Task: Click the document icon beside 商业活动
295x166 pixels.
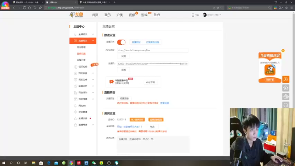Action: click(x=76, y=93)
